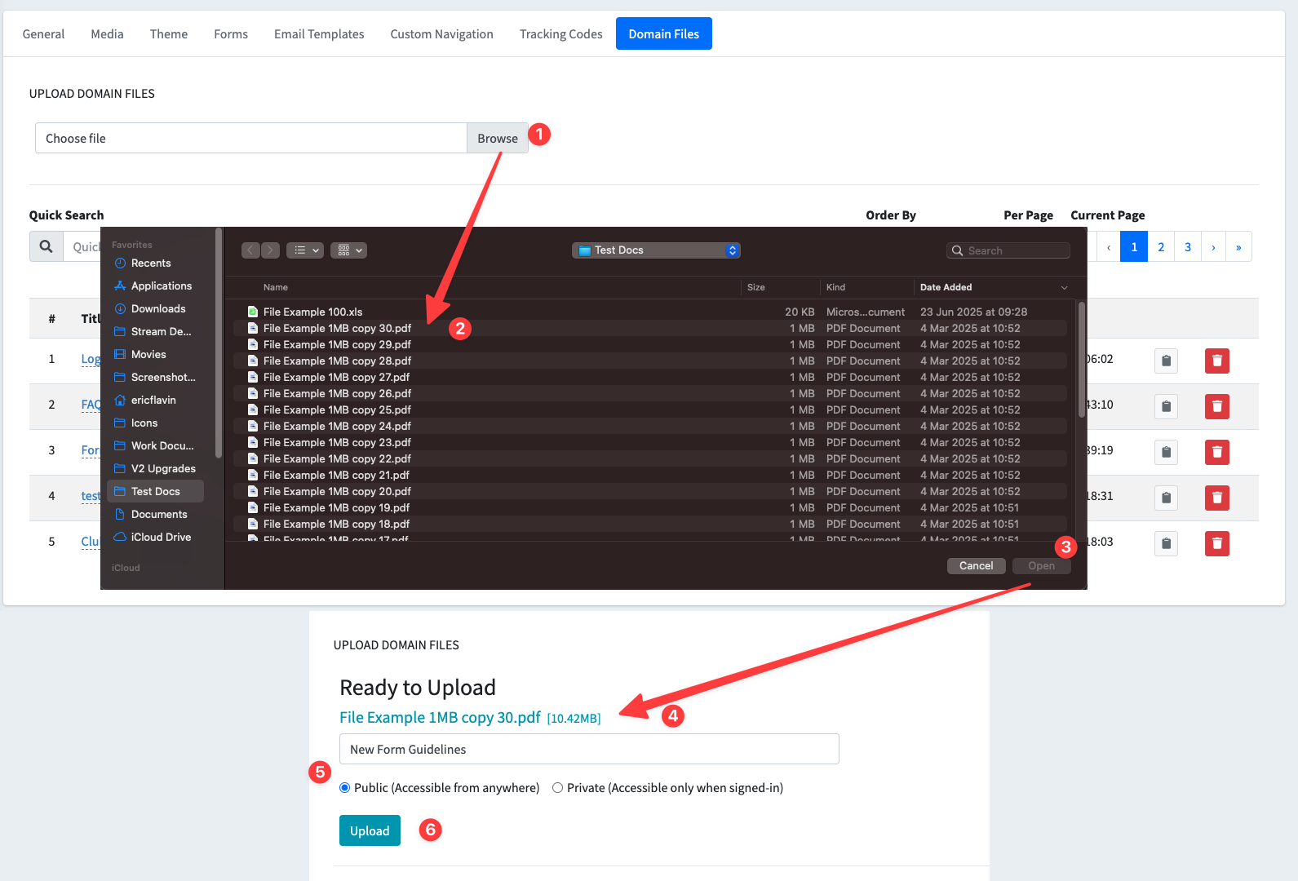This screenshot has width=1298, height=881.
Task: Select the Domain Files tab
Action: coord(663,33)
